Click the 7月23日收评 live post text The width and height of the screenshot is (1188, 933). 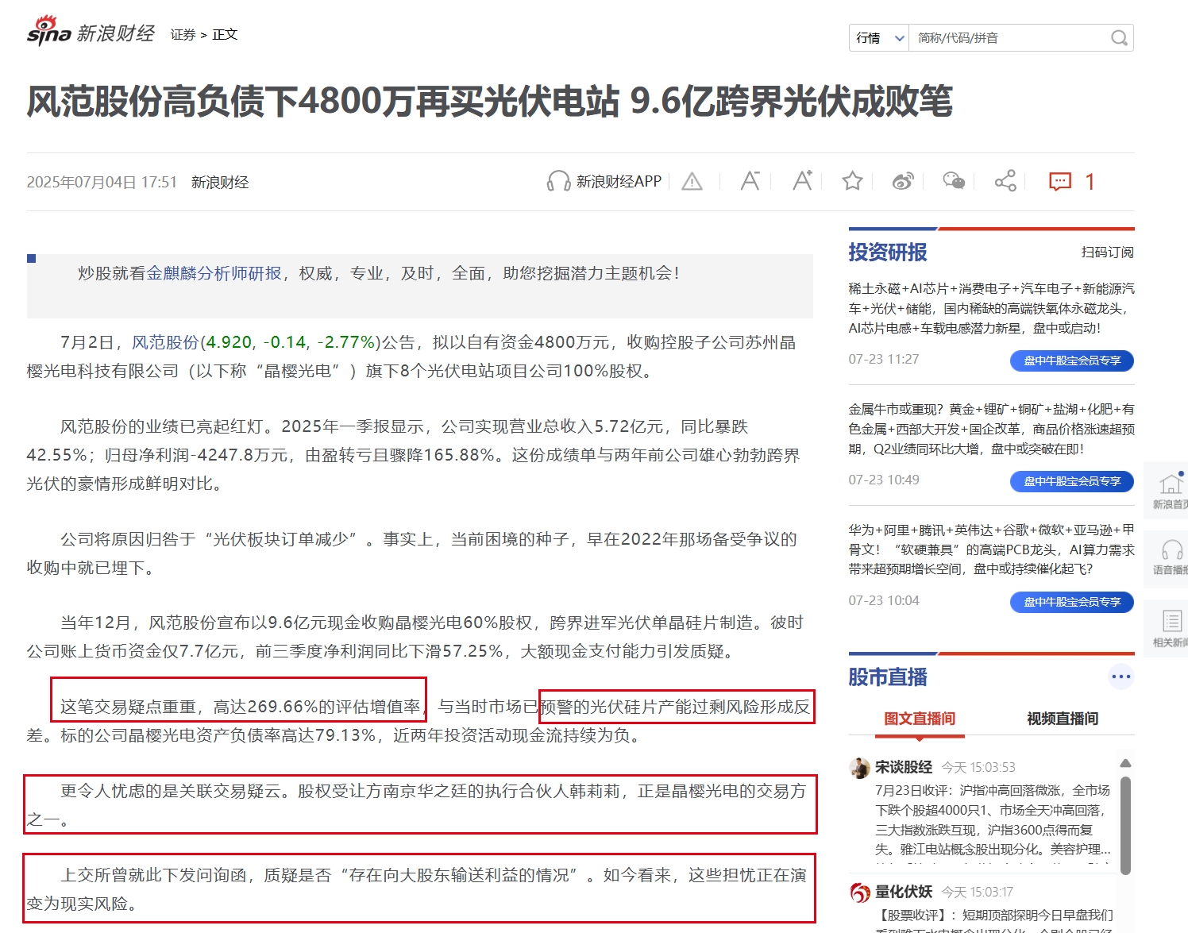pyautogui.click(x=993, y=819)
